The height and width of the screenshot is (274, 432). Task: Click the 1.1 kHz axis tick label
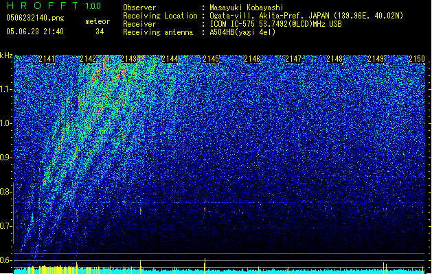coord(6,89)
